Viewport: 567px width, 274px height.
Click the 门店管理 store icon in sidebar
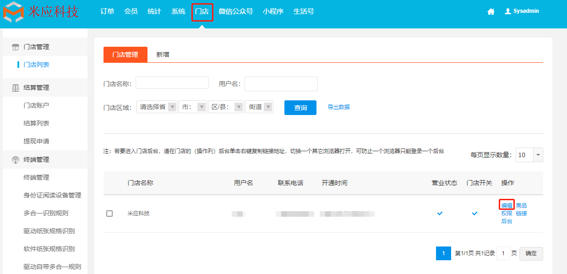[x=16, y=47]
